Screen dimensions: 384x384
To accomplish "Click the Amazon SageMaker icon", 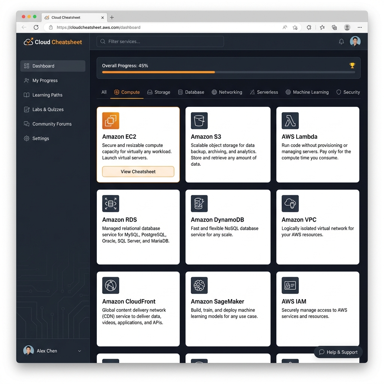I will coord(199,285).
